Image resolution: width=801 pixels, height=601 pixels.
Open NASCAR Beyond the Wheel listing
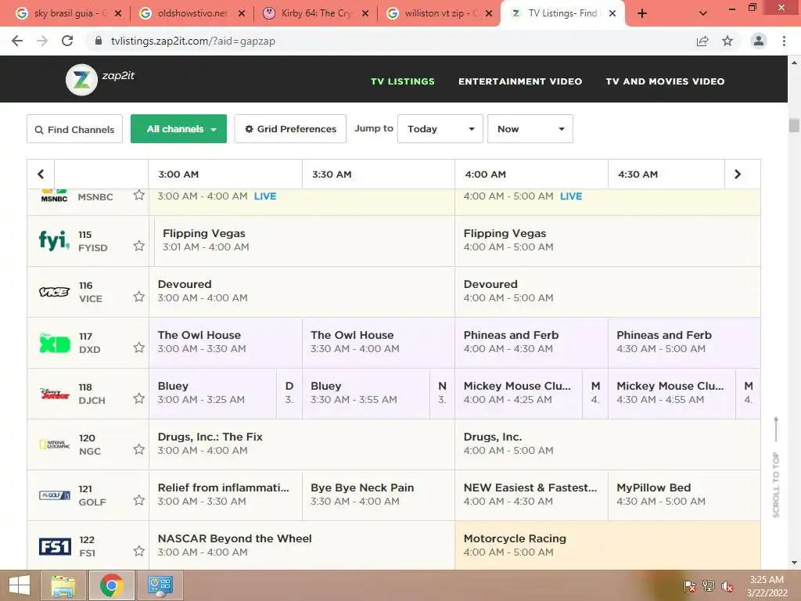point(302,545)
